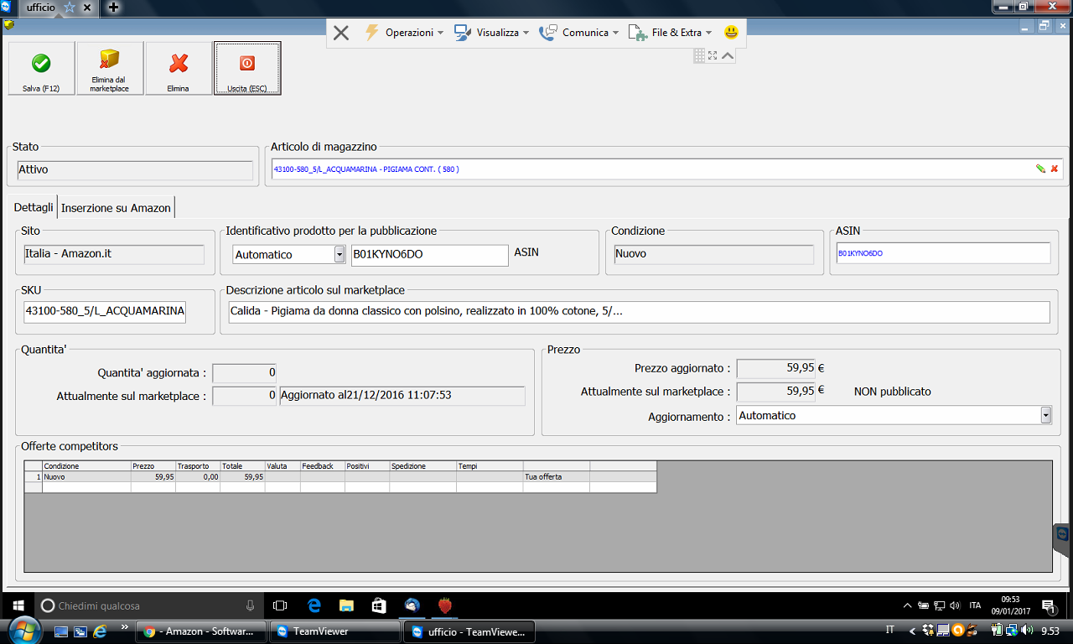Save the listing with Salva (F12)

coord(41,69)
